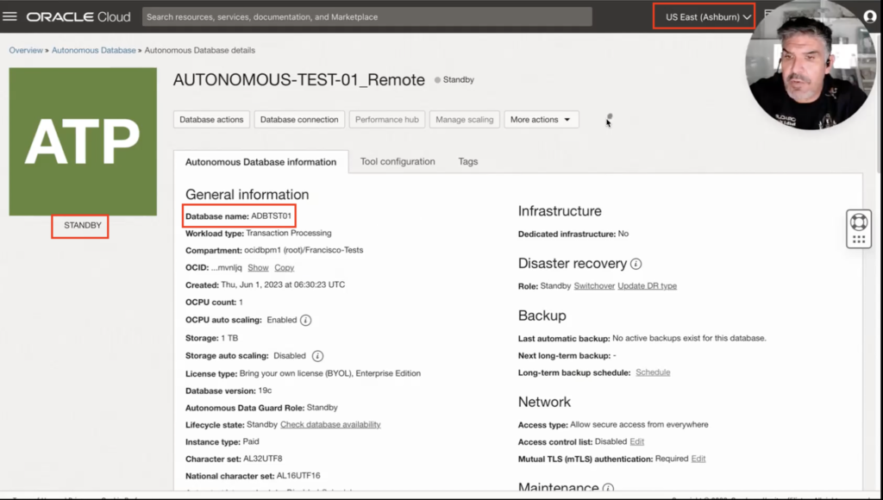Click the Oracle Cloud logo

point(78,16)
